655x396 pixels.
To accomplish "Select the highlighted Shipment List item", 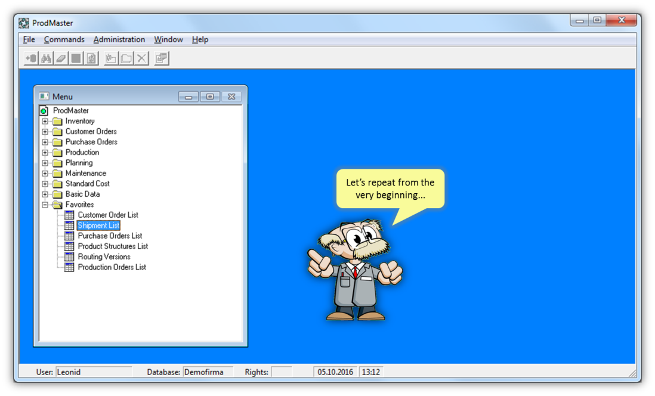I will coord(98,225).
